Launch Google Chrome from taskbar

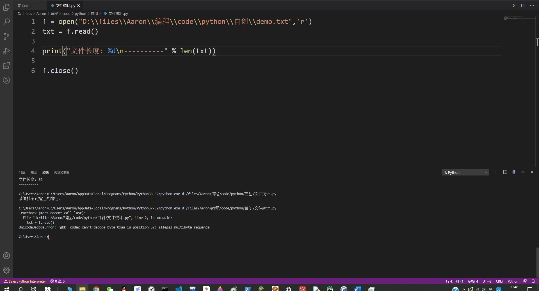[96, 289]
